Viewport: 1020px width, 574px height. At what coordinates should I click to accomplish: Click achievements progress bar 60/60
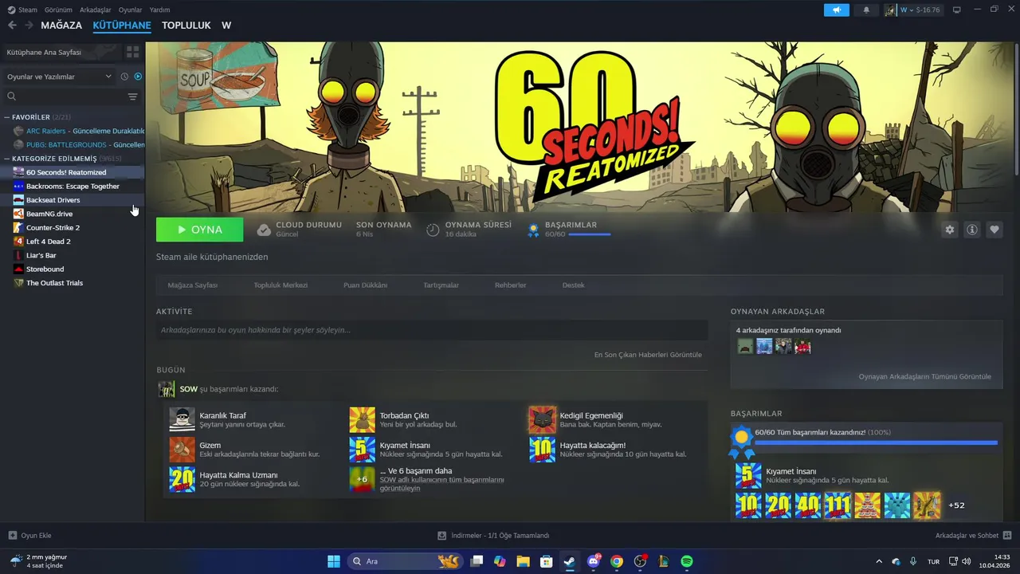pyautogui.click(x=876, y=442)
